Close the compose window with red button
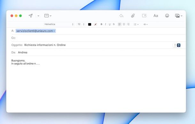Viewport: 195px width, 124px height. coord(12,16)
